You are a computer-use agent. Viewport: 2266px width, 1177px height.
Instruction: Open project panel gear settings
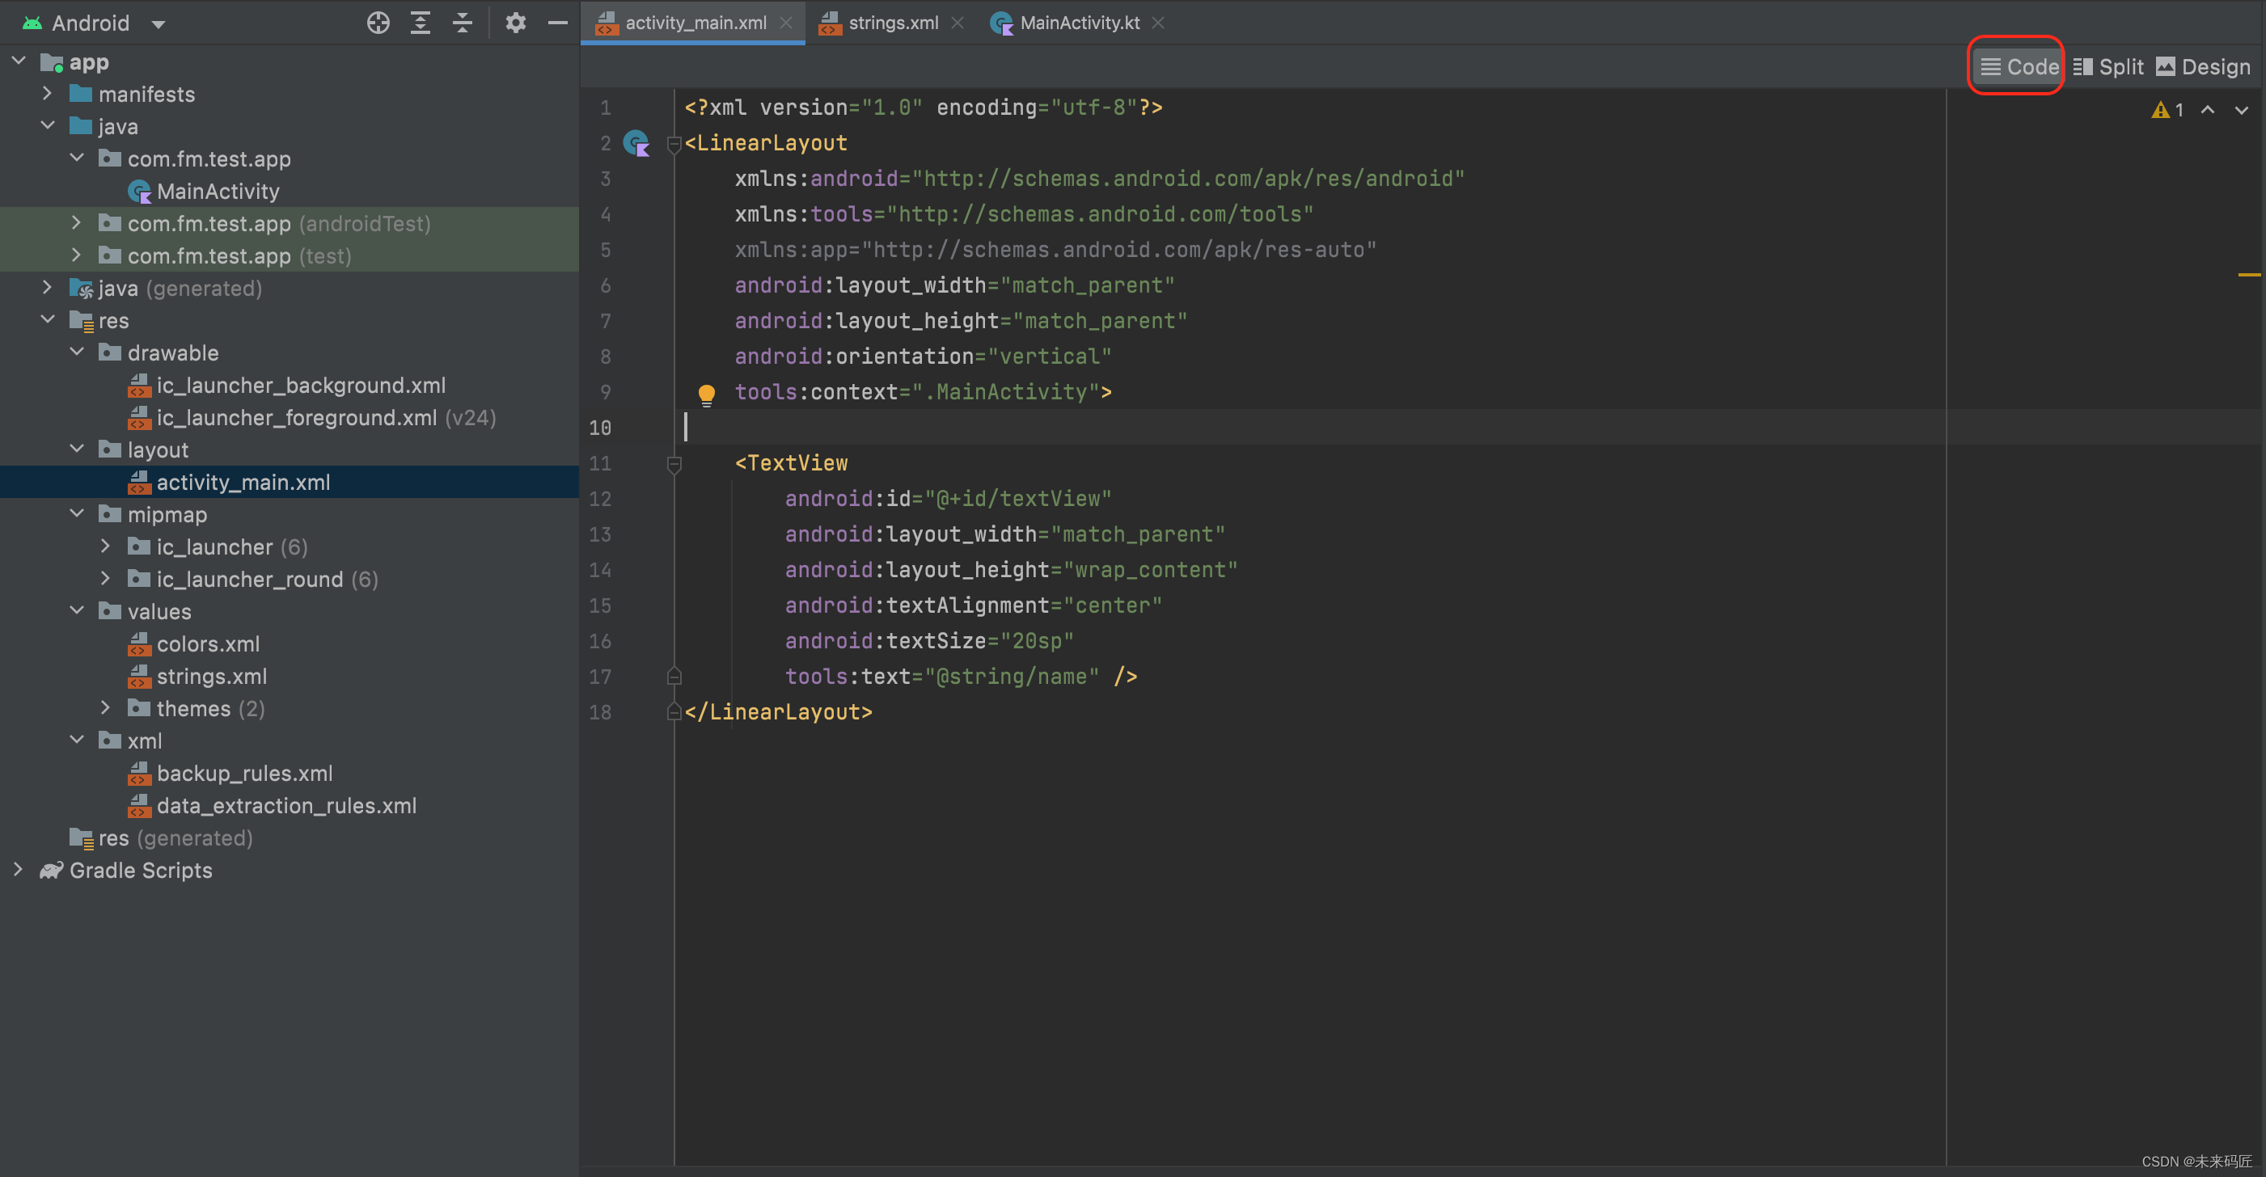pyautogui.click(x=515, y=23)
